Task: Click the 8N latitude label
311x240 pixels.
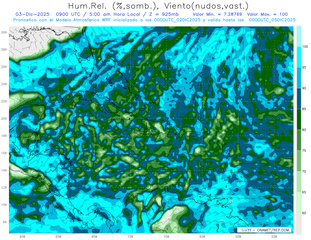Action: (5, 222)
